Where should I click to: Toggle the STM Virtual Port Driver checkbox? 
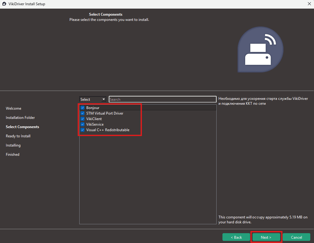(x=83, y=113)
